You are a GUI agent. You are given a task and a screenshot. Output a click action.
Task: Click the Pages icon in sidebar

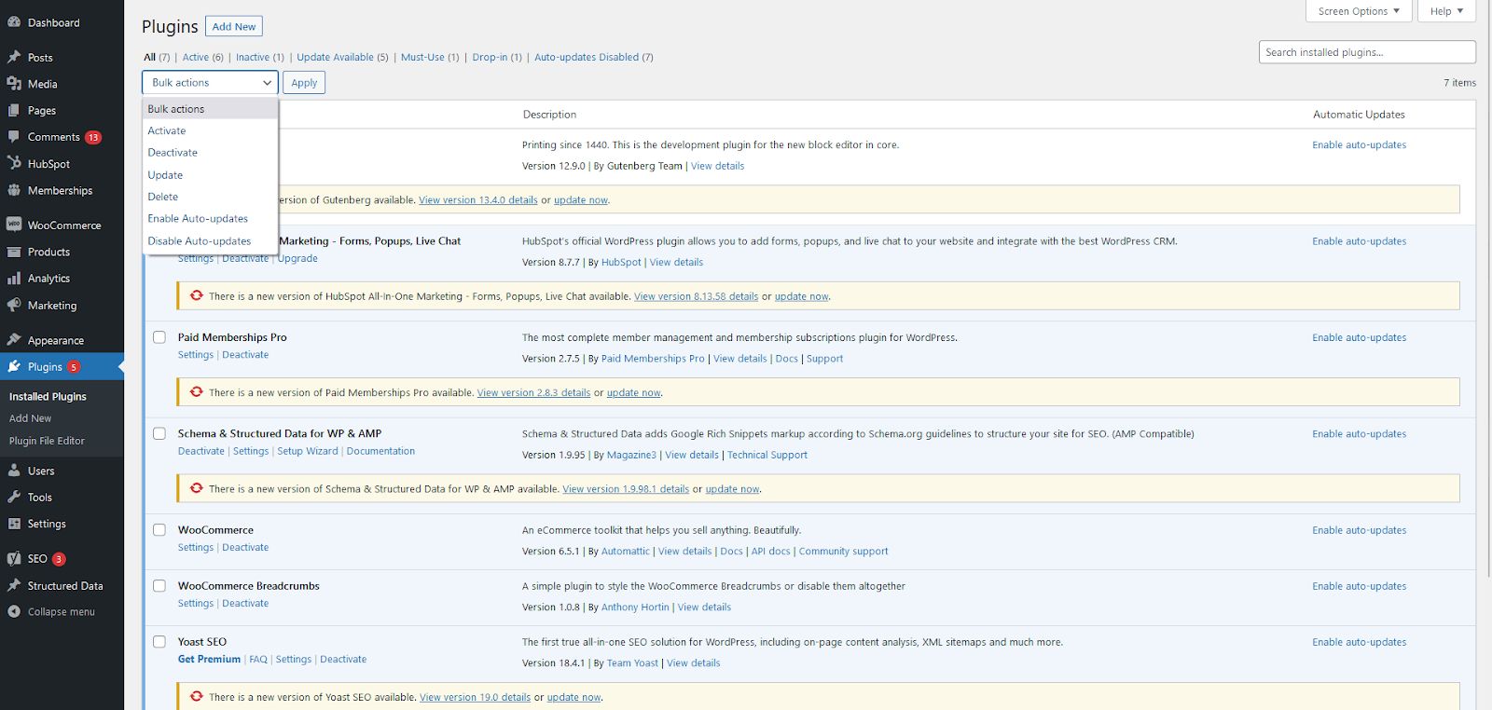point(14,110)
